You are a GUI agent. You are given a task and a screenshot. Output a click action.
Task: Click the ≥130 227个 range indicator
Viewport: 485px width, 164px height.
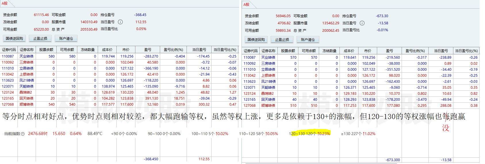pos(358,134)
